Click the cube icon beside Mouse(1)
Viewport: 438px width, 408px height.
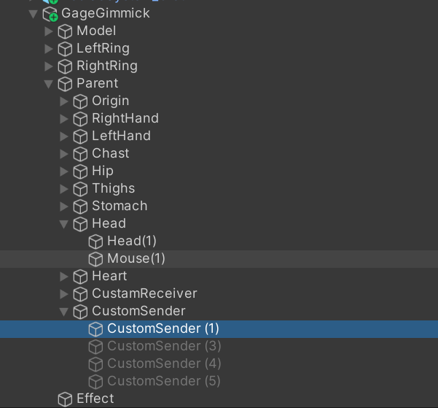[95, 259]
